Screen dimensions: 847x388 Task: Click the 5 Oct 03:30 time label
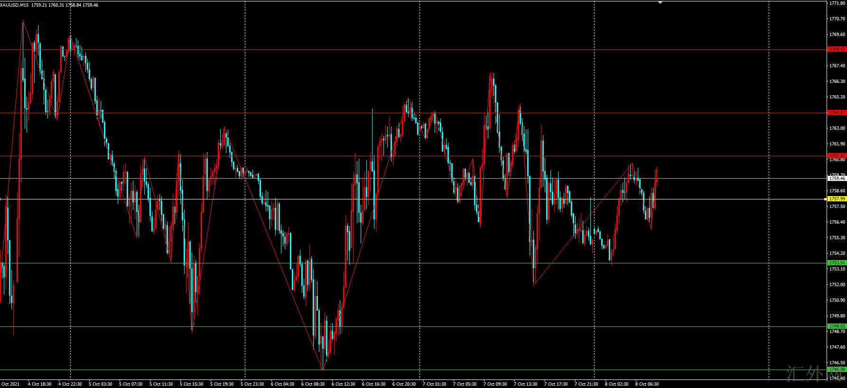pyautogui.click(x=101, y=384)
